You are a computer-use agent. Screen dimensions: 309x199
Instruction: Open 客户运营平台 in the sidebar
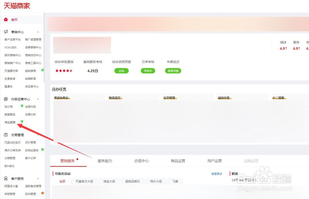pos(12,40)
